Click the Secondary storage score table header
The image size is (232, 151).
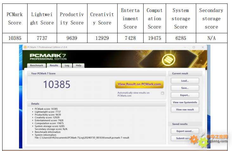(x=212, y=18)
